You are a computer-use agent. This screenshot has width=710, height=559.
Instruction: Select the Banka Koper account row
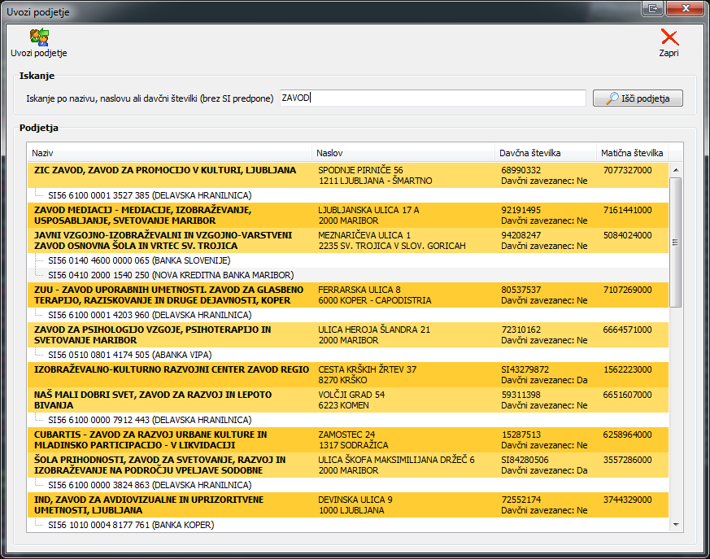pos(130,525)
